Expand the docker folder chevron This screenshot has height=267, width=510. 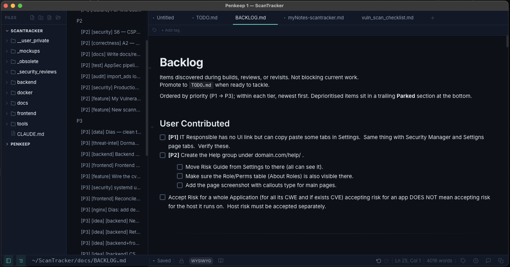pos(7,93)
